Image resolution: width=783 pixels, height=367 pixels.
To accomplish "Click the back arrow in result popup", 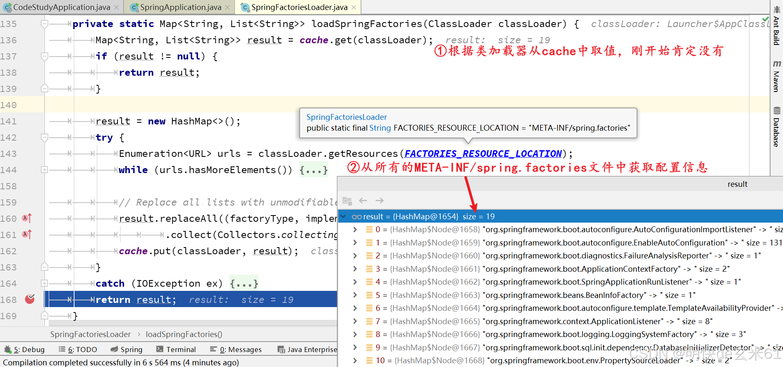I will [x=363, y=201].
